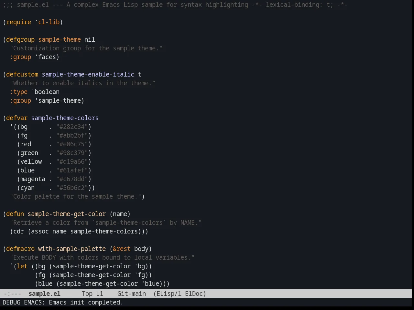This screenshot has height=310, width=414.
Task: Click the 'defcustom' keyword
Action: [x=22, y=74]
